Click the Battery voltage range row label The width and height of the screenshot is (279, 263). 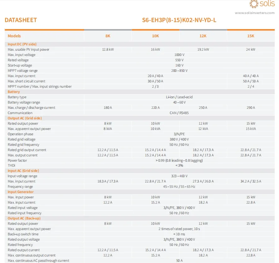coord(24,103)
